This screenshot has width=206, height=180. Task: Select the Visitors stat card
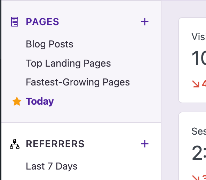[192, 60]
